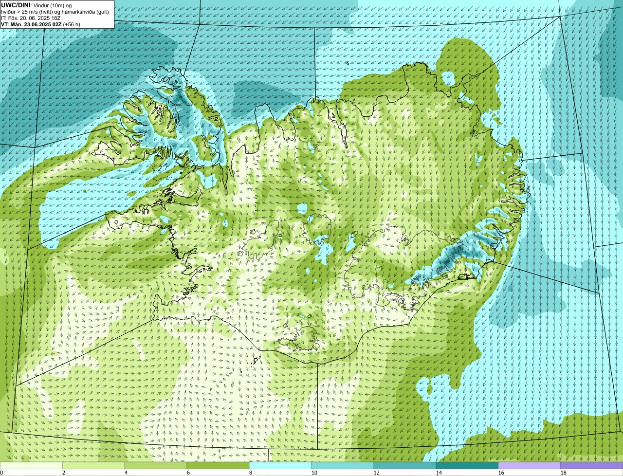This screenshot has width=623, height=476.
Task: Click the legend scale label '14'
Action: (x=439, y=473)
